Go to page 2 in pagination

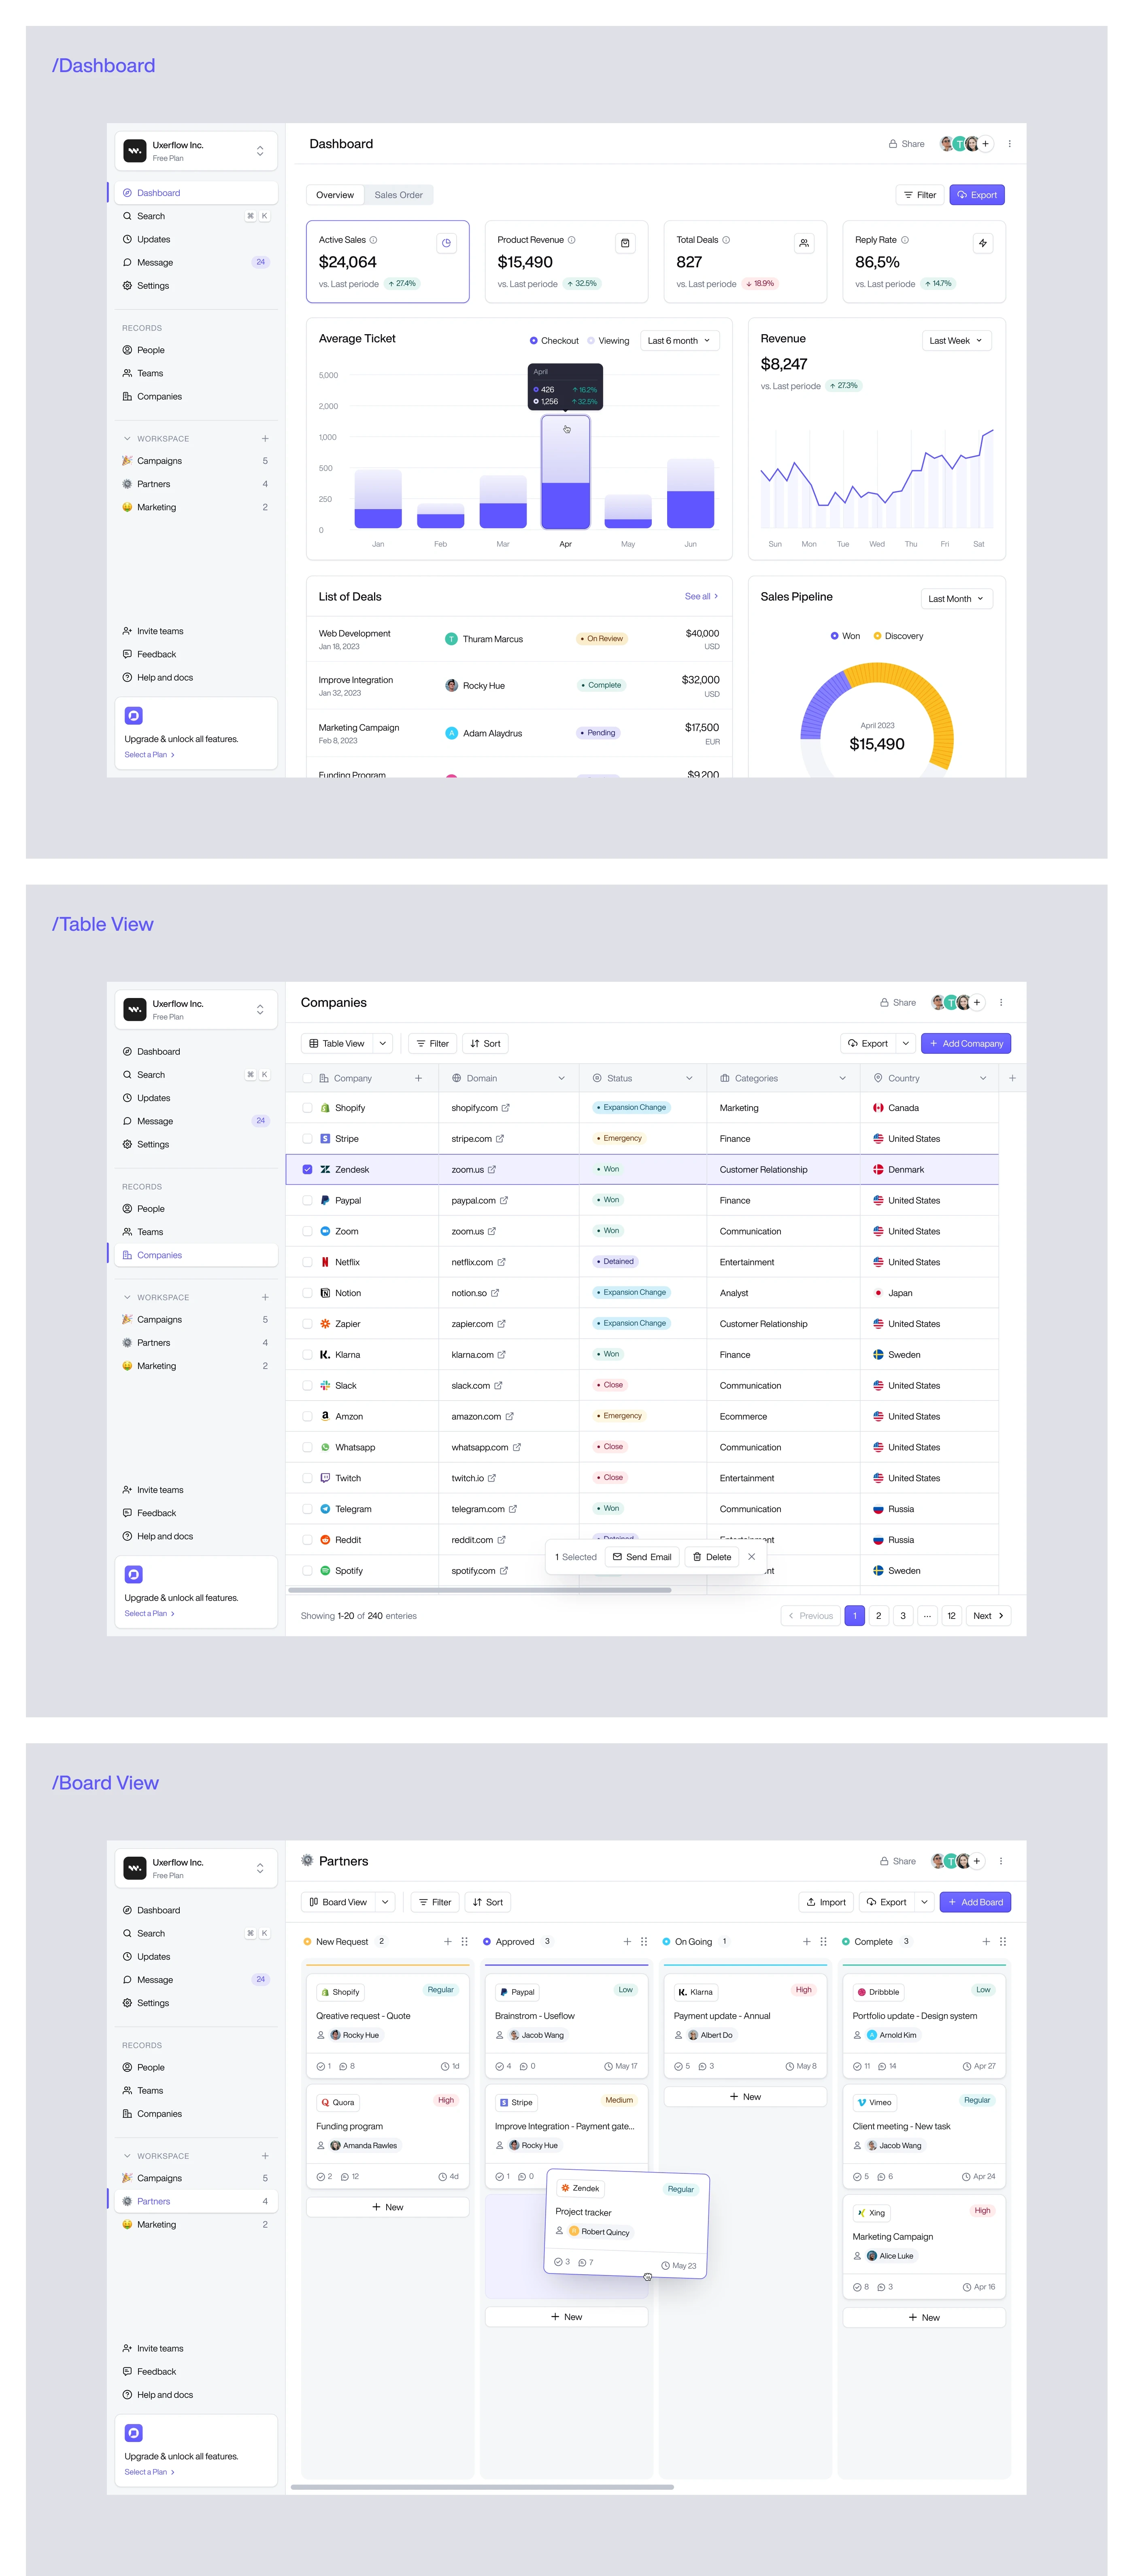coord(878,1615)
